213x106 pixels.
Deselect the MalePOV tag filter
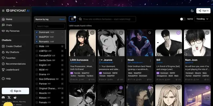coord(37,37)
